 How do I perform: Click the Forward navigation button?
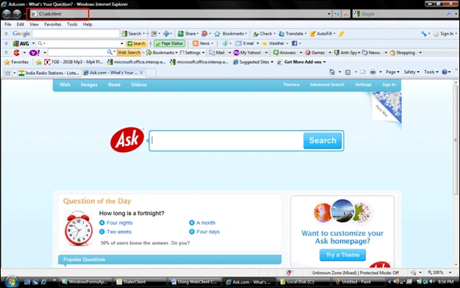tap(17, 13)
